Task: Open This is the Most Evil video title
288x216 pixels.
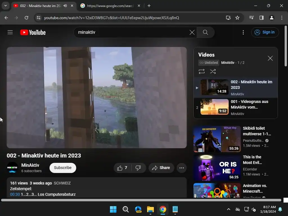Action: click(x=252, y=160)
